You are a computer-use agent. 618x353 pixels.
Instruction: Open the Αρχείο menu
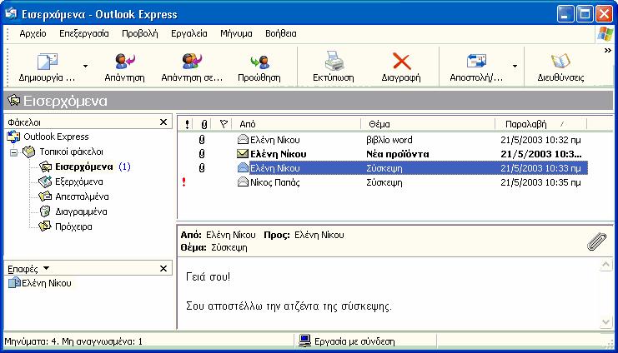(x=33, y=34)
